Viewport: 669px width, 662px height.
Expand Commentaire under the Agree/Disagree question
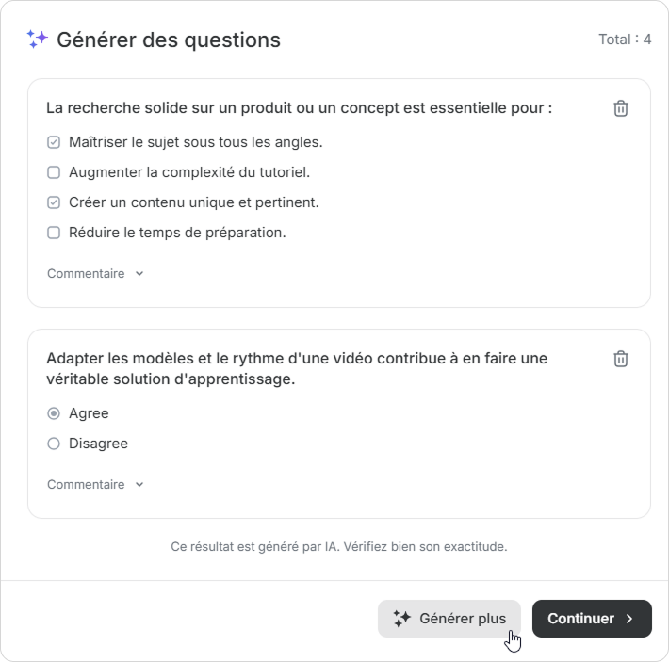click(95, 485)
